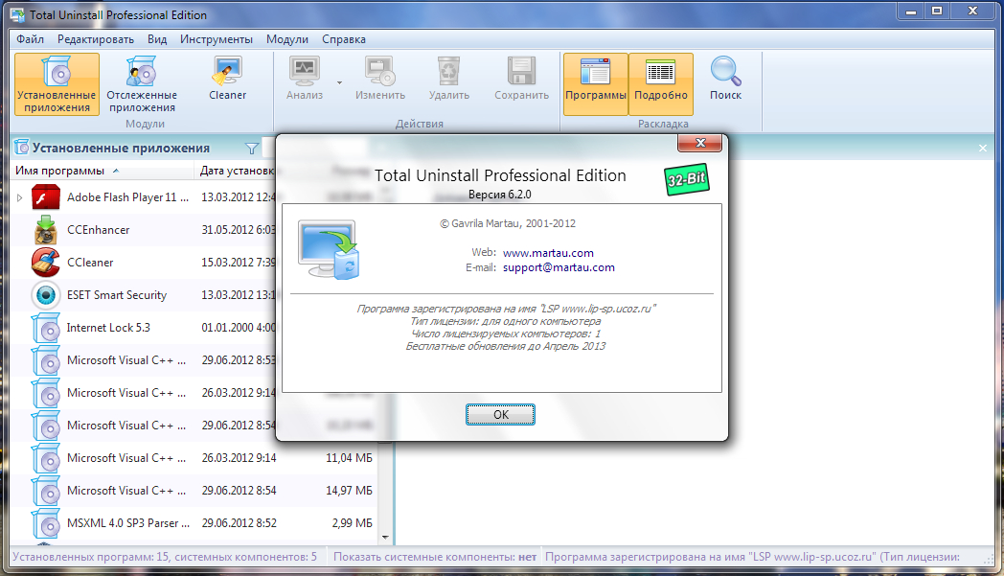Select the 'CCEnhancer' row name

click(98, 230)
